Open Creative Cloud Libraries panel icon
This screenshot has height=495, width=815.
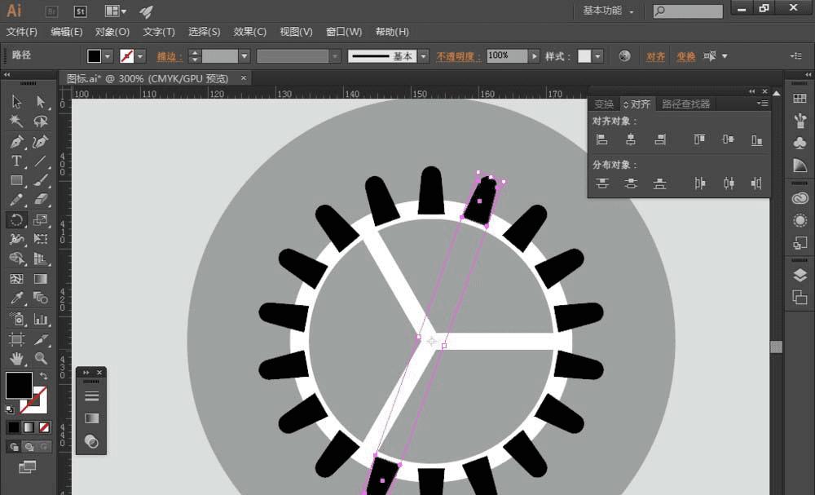point(800,198)
